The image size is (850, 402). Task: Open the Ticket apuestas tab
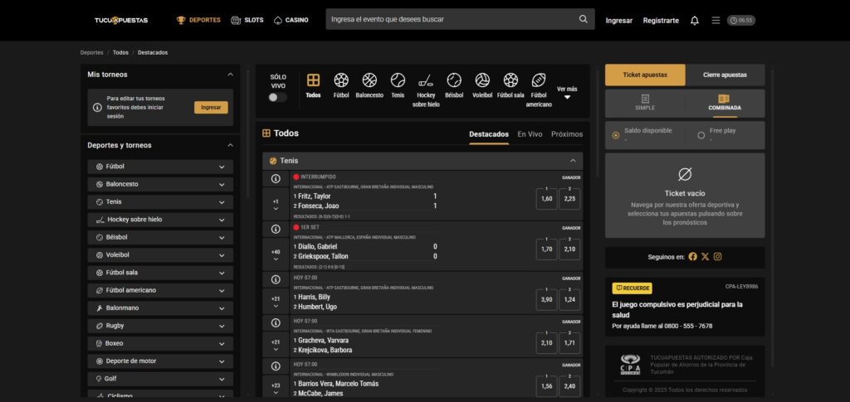pyautogui.click(x=645, y=75)
